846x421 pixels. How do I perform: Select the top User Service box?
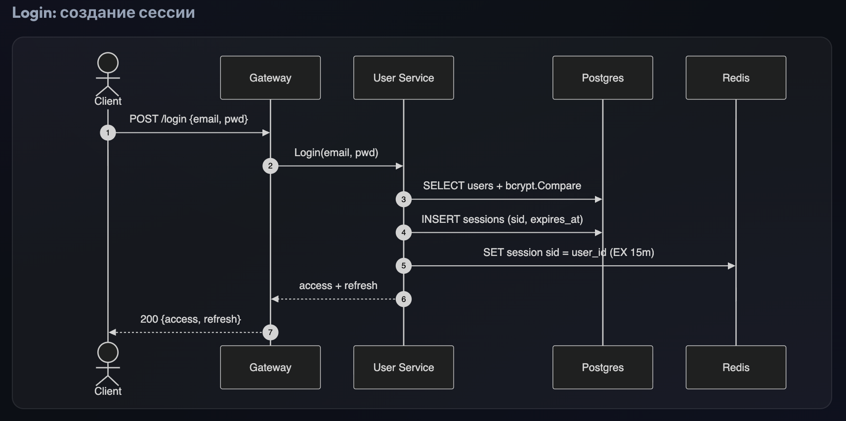click(404, 78)
